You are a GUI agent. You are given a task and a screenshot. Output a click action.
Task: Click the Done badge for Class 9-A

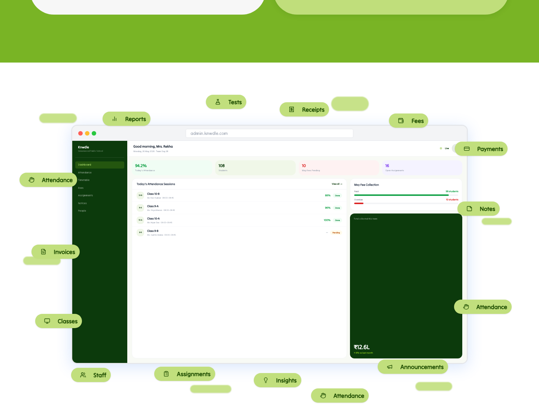coord(338,208)
